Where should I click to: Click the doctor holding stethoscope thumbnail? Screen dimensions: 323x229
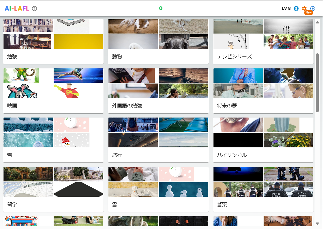point(238,76)
